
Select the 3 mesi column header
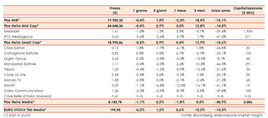click(199, 11)
